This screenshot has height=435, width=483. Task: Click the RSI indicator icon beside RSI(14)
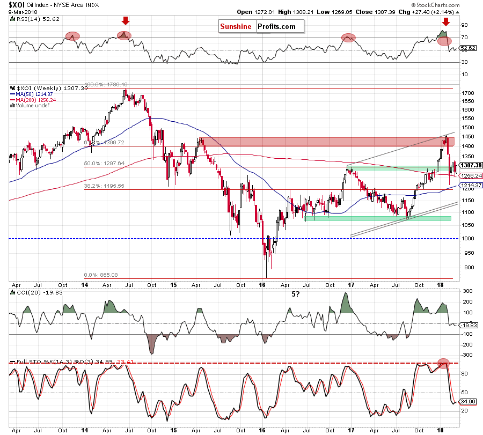[12, 19]
